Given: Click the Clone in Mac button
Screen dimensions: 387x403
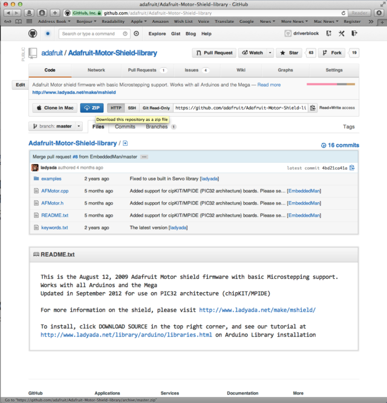Looking at the screenshot, I should click(55, 108).
